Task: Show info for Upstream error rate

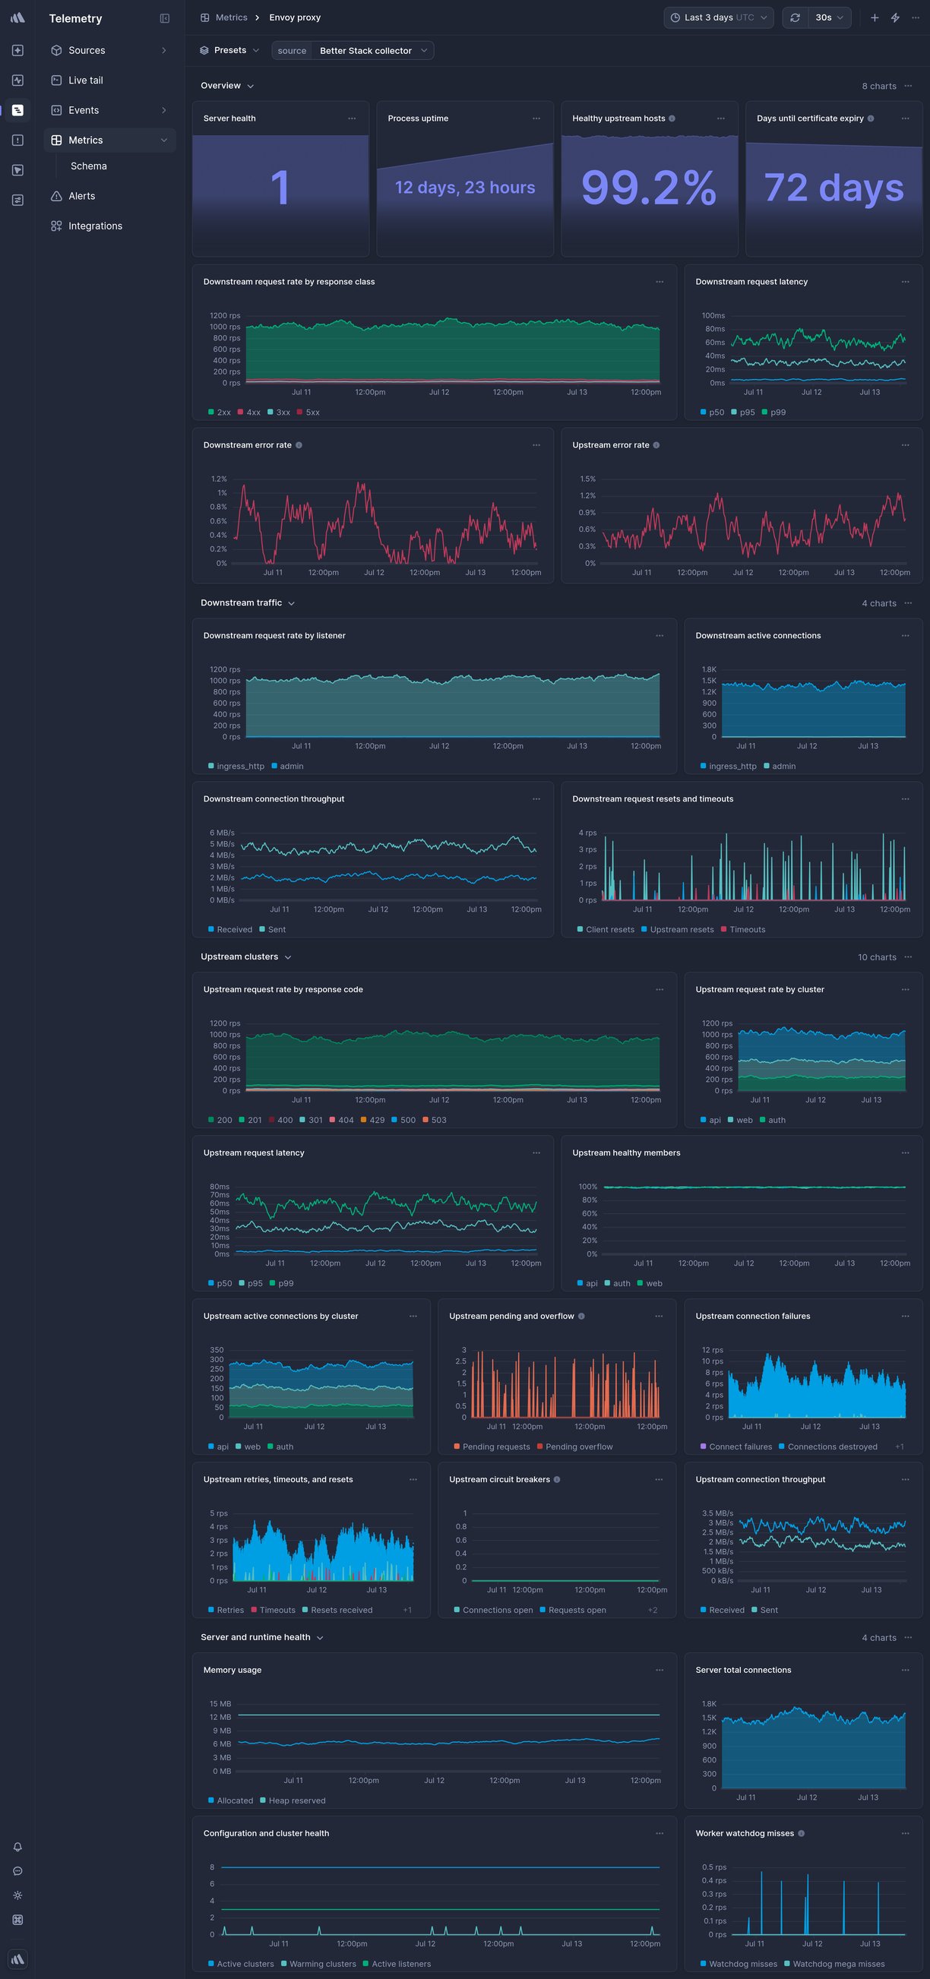Action: click(x=656, y=445)
